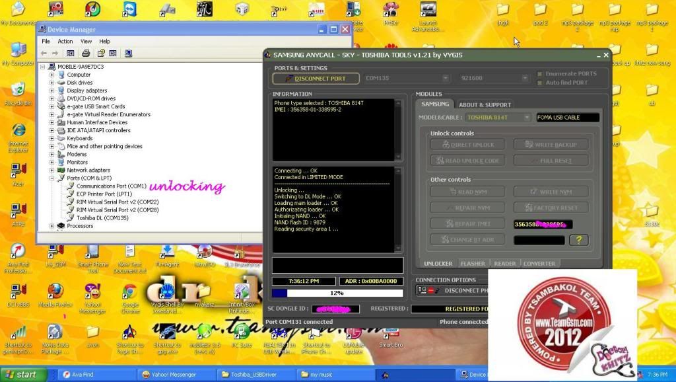The height and width of the screenshot is (382, 676).
Task: Open the Action menu in Device Manager
Action: pyautogui.click(x=65, y=41)
